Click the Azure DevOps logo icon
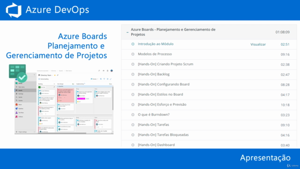Image resolution: width=300 pixels, height=169 pixels. point(14,10)
